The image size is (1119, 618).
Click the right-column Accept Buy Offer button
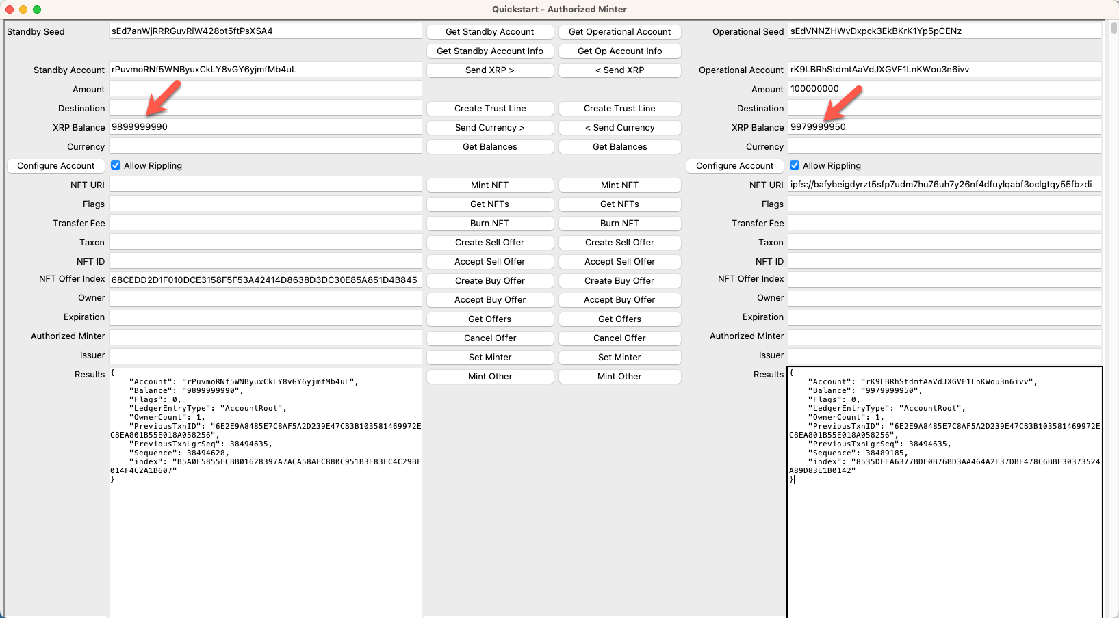pyautogui.click(x=619, y=299)
